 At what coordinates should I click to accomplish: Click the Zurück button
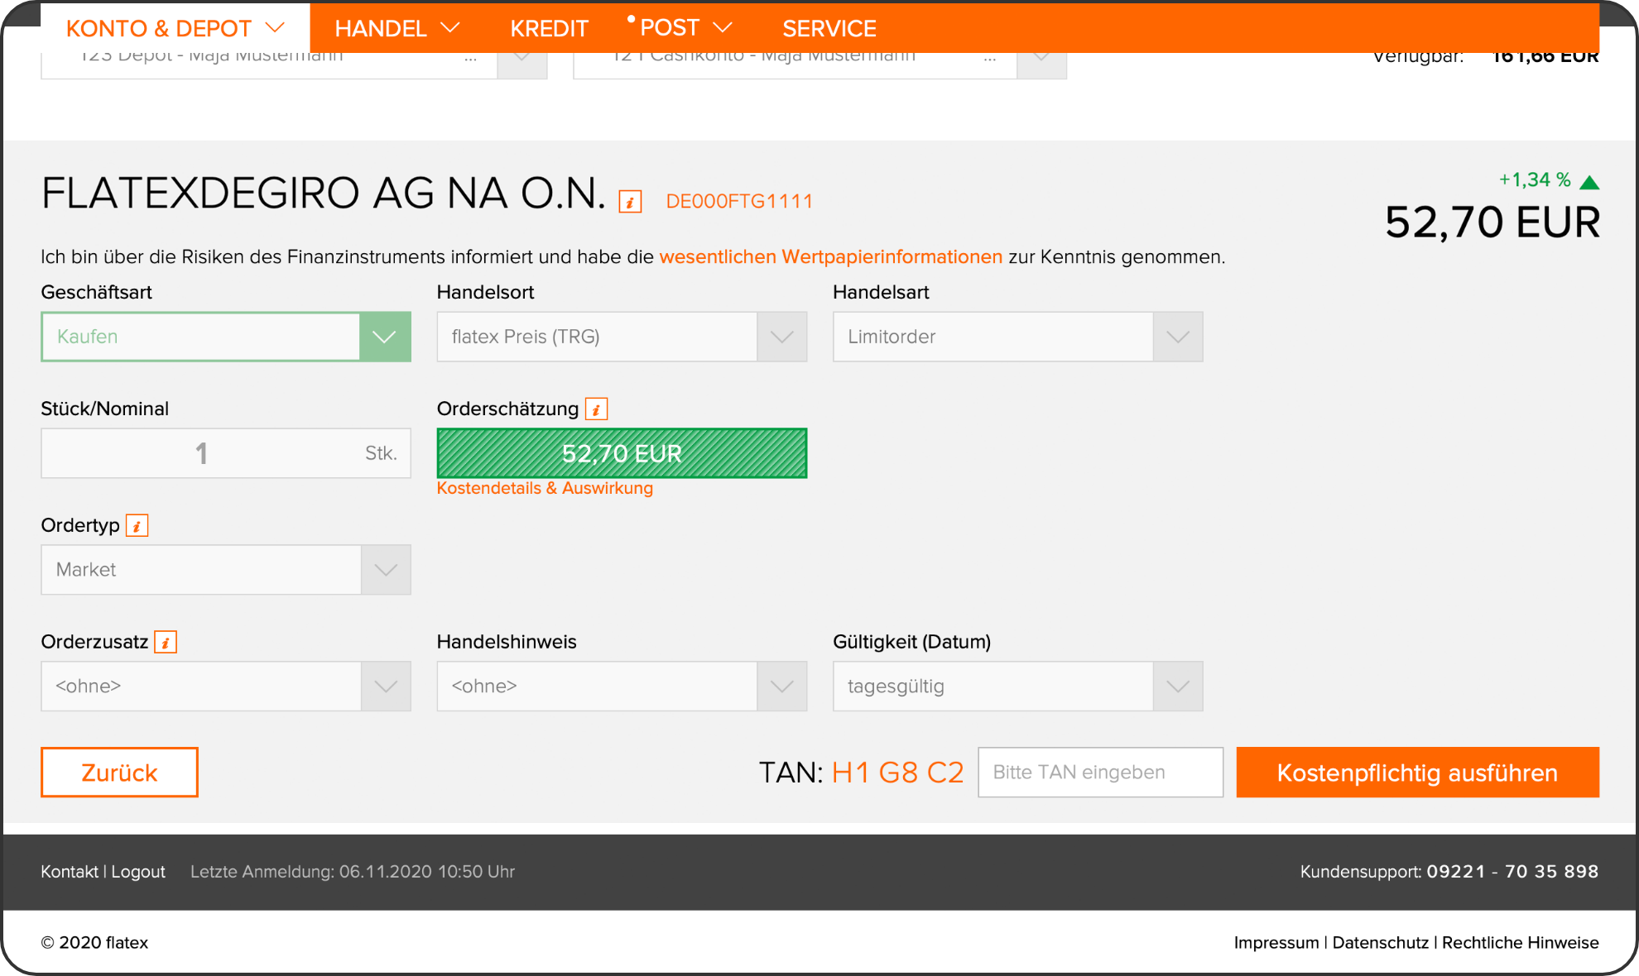point(118,772)
